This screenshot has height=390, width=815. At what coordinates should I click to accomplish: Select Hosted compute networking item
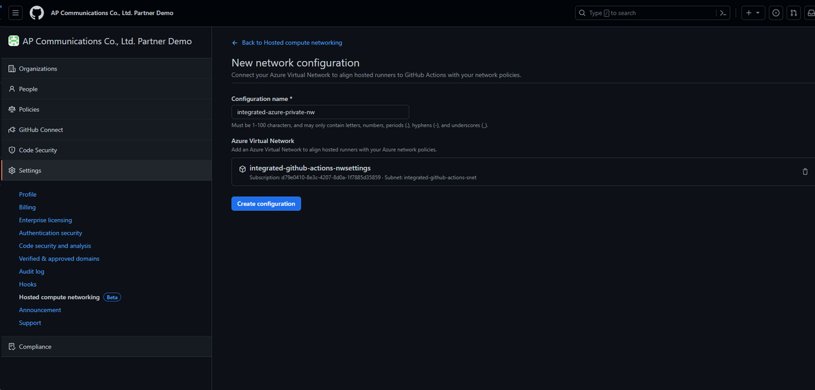click(x=59, y=297)
